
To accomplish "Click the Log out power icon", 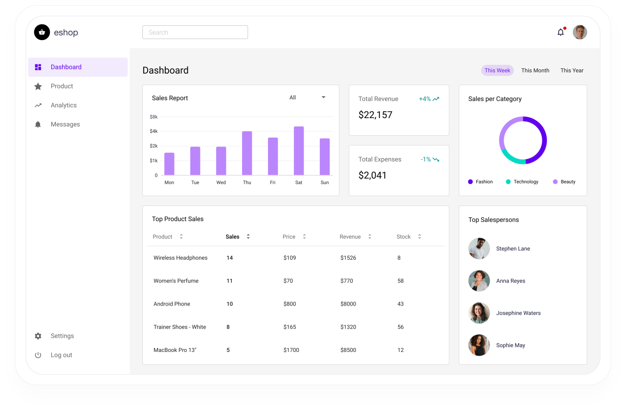I will (x=38, y=355).
